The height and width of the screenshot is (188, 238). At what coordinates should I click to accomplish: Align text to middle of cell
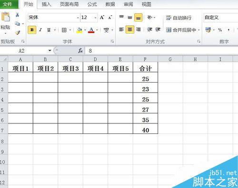130,17
